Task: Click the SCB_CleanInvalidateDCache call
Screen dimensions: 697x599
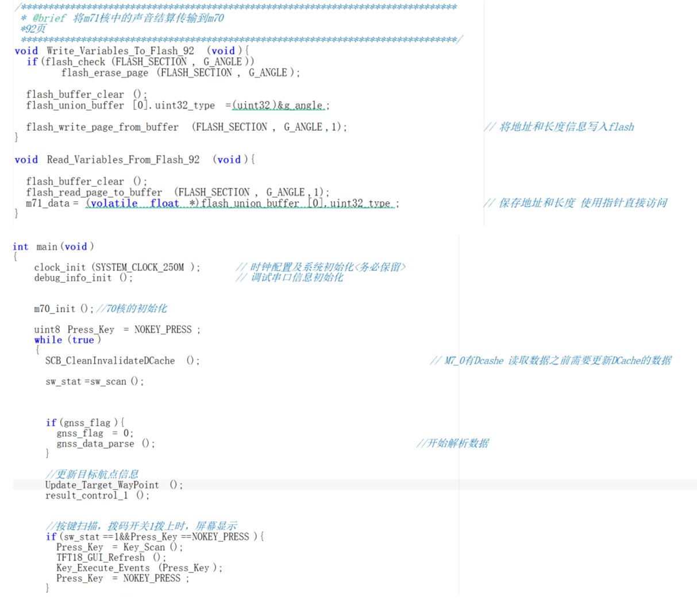Action: 110,361
